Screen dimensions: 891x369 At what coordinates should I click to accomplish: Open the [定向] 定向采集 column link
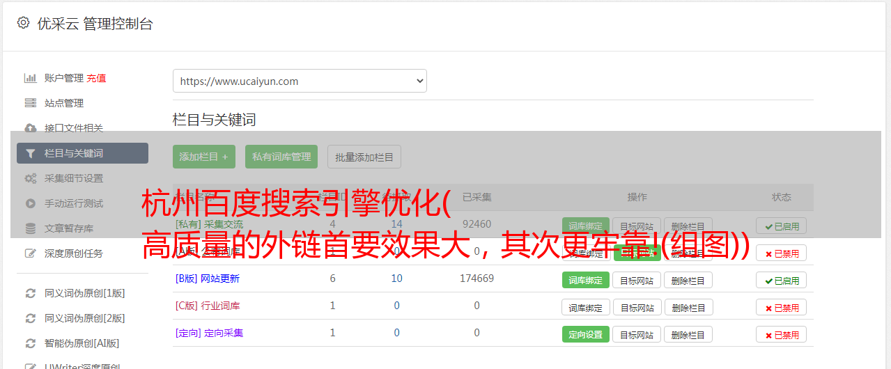210,333
